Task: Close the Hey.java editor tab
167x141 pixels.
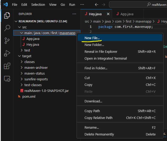Action: click(108, 14)
